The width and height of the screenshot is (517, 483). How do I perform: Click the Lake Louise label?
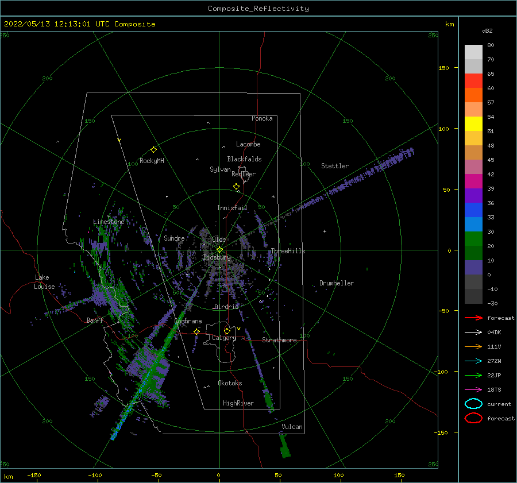[44, 282]
